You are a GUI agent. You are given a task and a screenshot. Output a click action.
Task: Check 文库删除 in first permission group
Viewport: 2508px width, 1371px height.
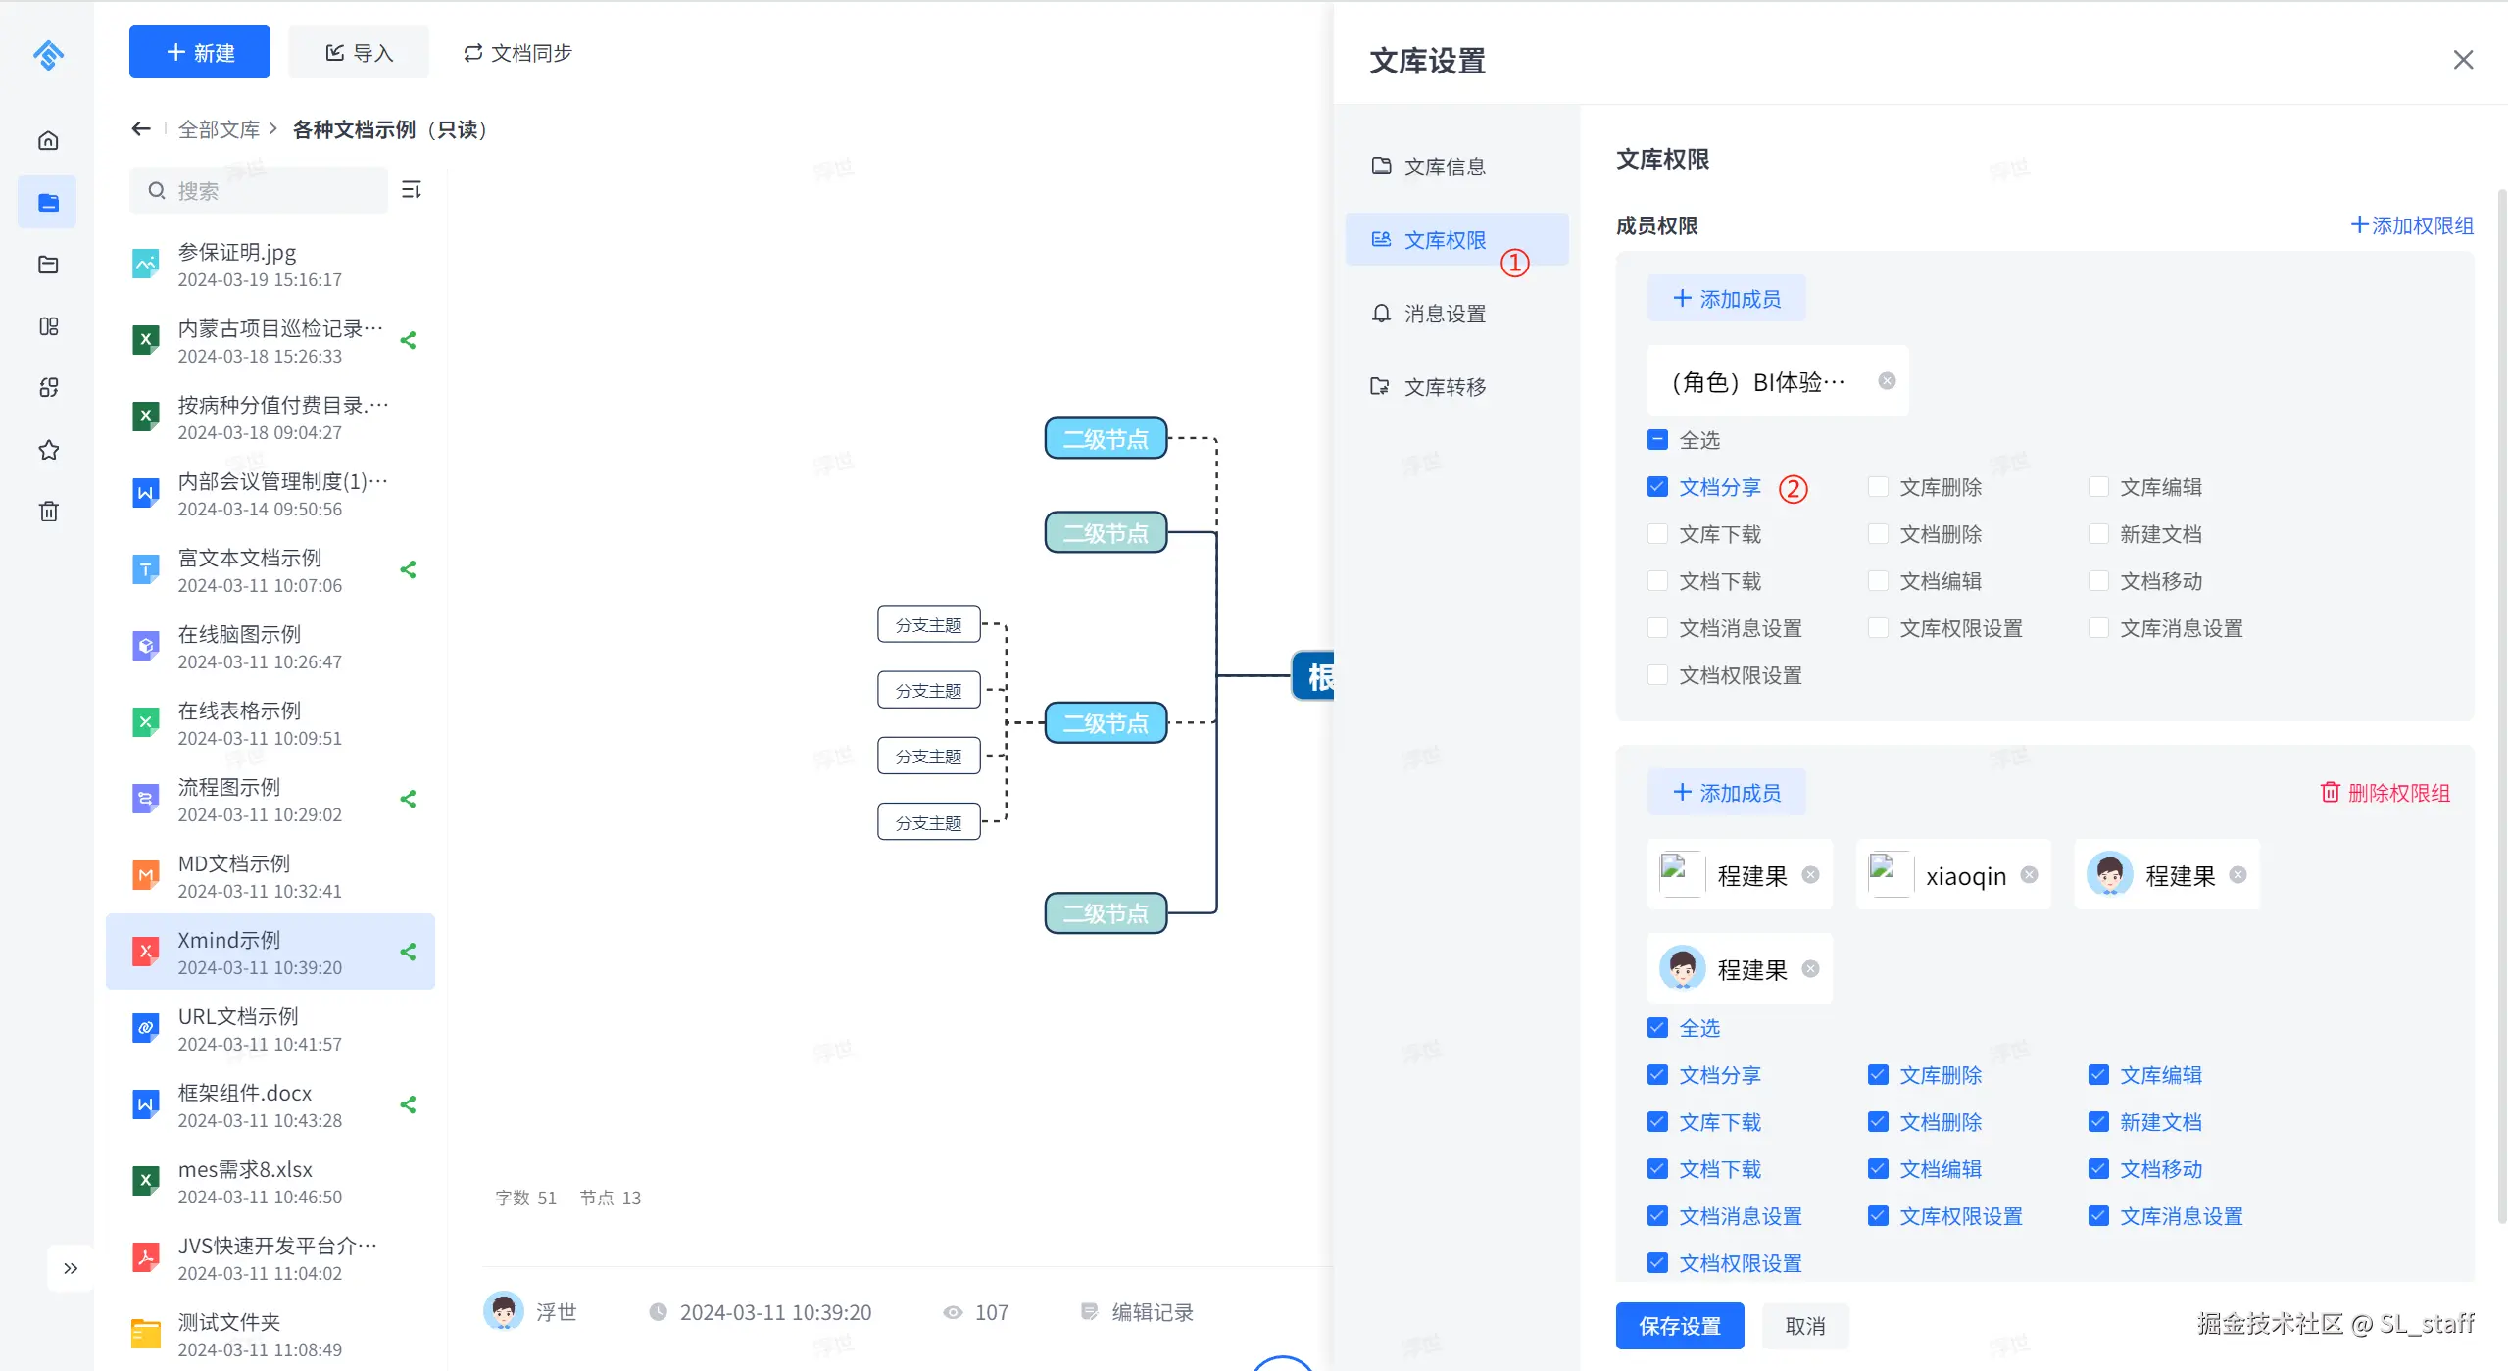click(x=1878, y=486)
